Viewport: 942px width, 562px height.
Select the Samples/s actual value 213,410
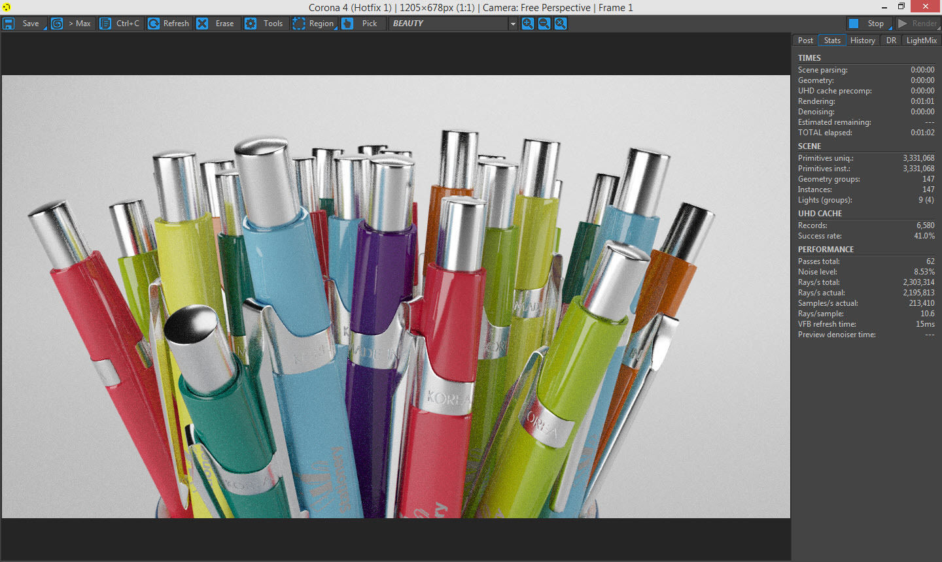tap(922, 303)
